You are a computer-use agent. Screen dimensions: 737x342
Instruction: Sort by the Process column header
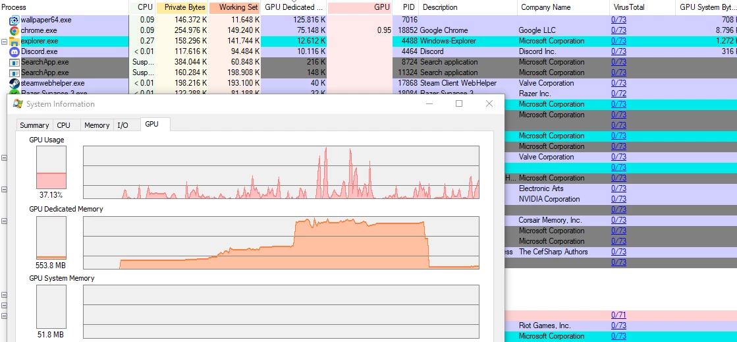tap(65, 7)
